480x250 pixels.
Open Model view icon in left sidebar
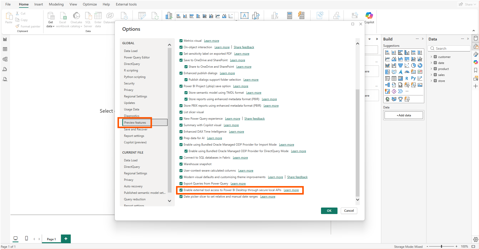pos(5,59)
